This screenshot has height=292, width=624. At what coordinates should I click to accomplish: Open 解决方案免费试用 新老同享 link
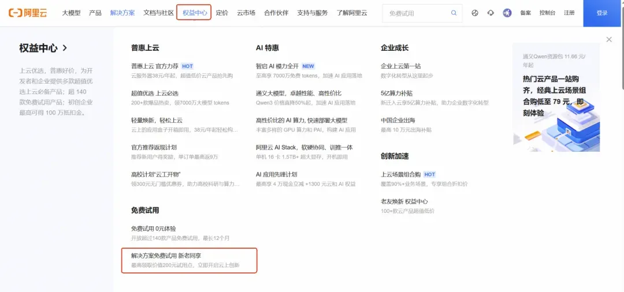[190, 260]
